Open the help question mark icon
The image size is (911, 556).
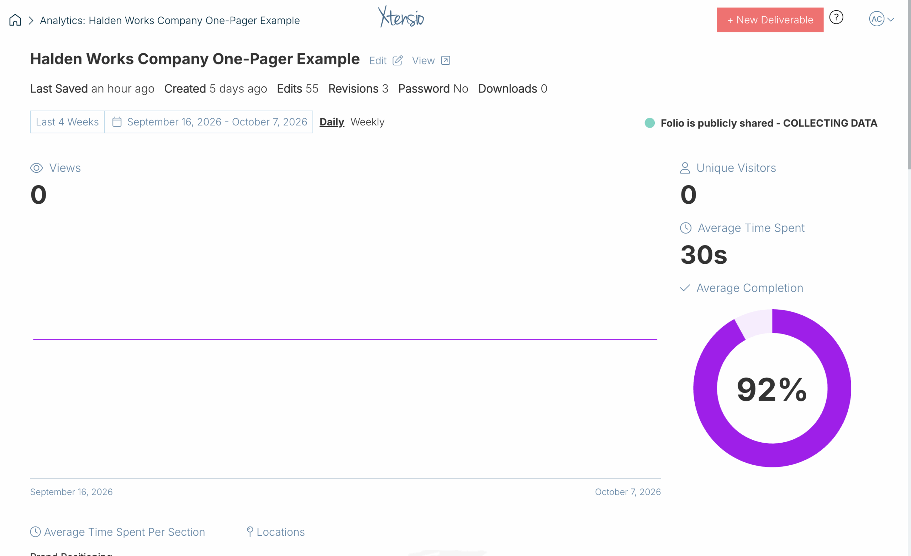[x=836, y=17]
